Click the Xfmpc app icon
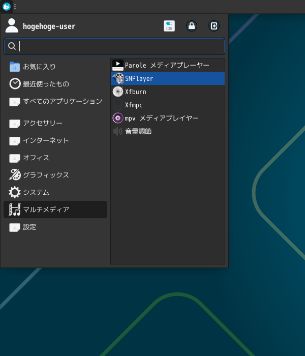 pos(118,105)
